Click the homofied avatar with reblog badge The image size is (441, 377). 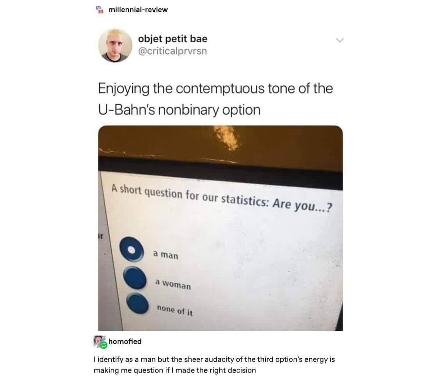click(100, 341)
